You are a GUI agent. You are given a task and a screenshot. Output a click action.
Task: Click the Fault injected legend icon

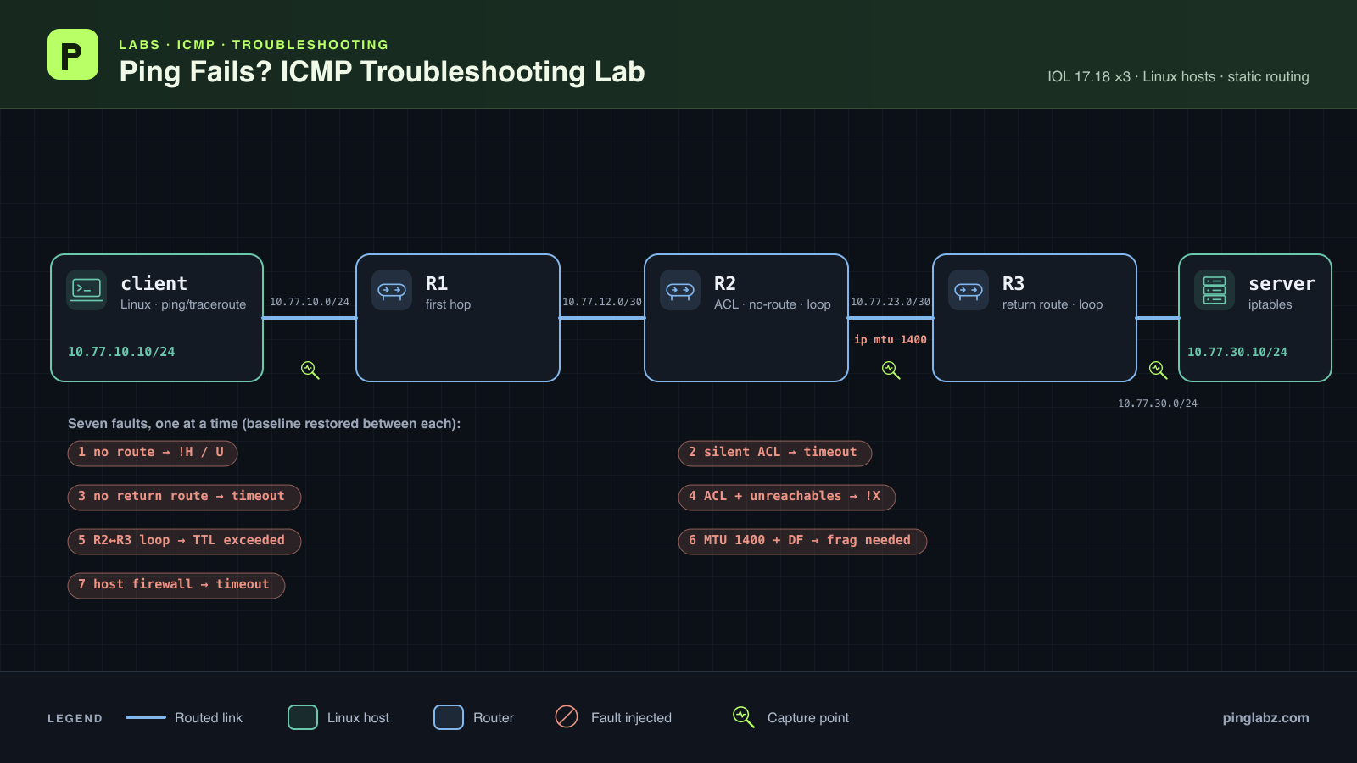tap(567, 716)
